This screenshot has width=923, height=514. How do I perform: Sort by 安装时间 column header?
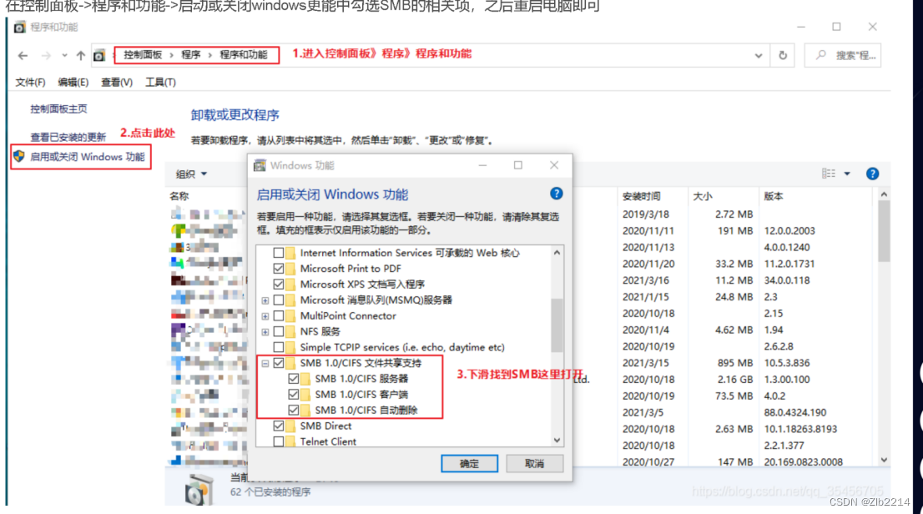(x=641, y=196)
